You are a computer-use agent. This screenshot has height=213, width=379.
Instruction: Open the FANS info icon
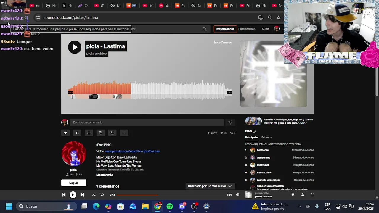254,131
